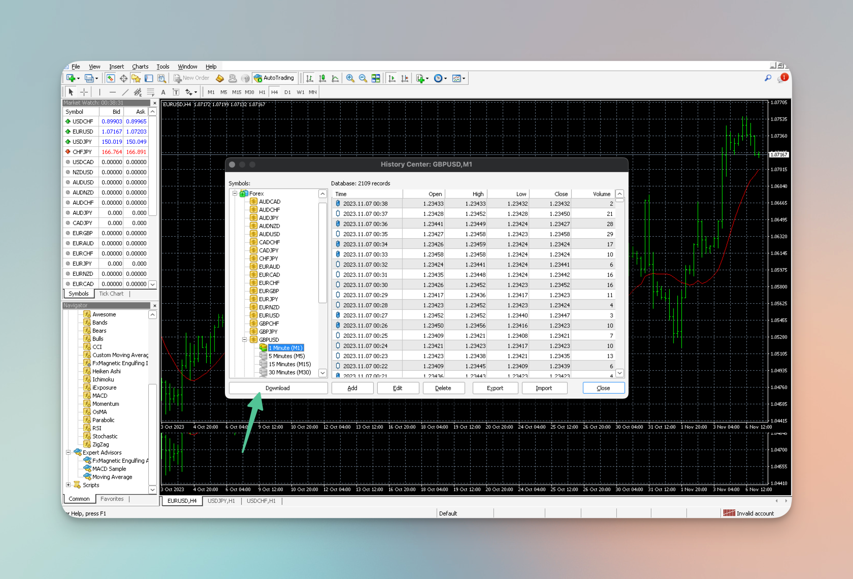Click the scroll-down arrow of the records table
The image size is (853, 579).
pos(619,373)
